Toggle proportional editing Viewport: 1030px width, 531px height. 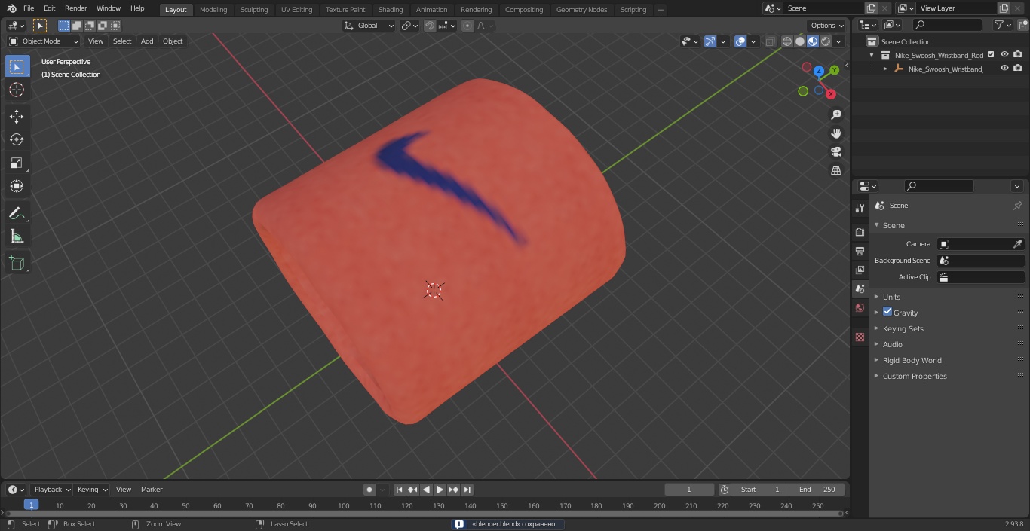click(x=467, y=26)
